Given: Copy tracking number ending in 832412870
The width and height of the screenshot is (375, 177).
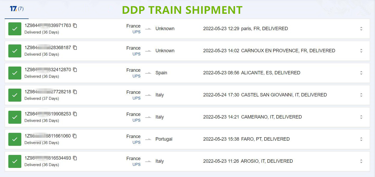Looking at the screenshot, I should click(x=75, y=70).
